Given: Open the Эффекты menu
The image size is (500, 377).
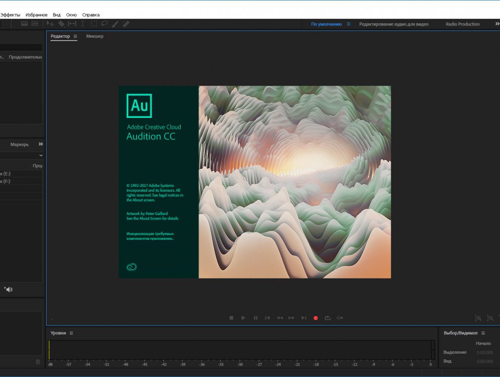Looking at the screenshot, I should [10, 15].
